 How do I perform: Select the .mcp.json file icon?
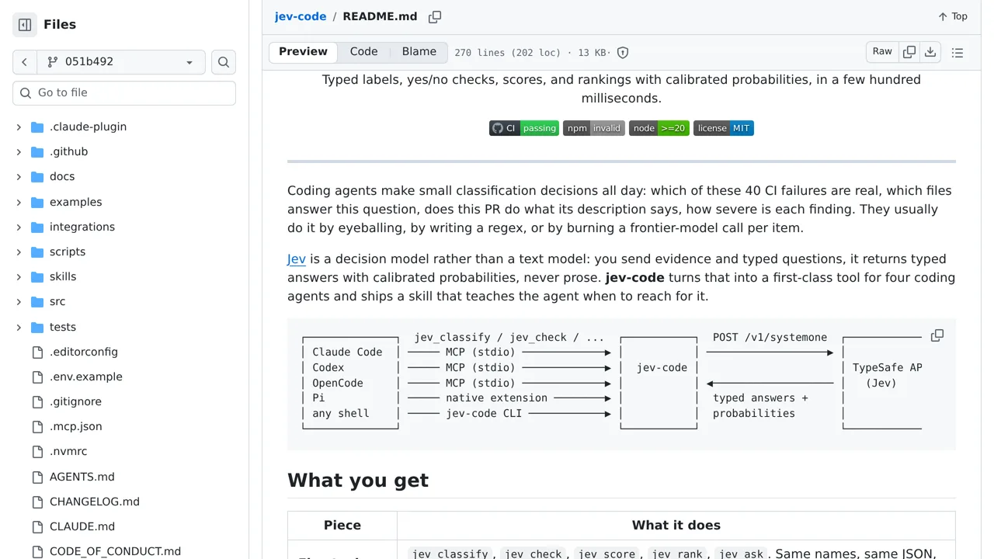pyautogui.click(x=37, y=426)
